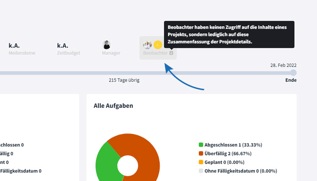Viewport: 317px width, 181px height.
Task: Click the 28. Feb 2022 end date
Action: click(x=283, y=65)
